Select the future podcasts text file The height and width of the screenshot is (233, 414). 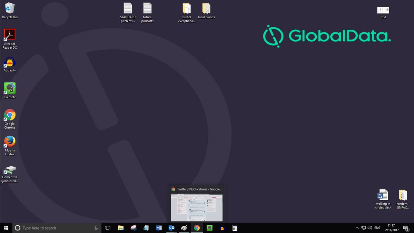pyautogui.click(x=147, y=13)
